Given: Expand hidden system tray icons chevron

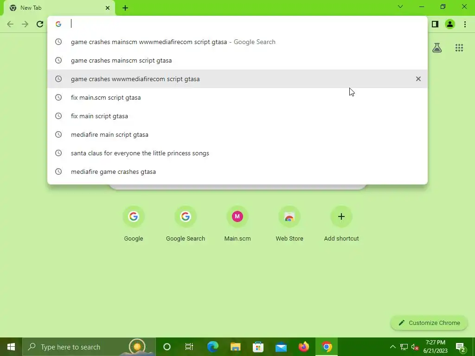Looking at the screenshot, I should coord(392,347).
